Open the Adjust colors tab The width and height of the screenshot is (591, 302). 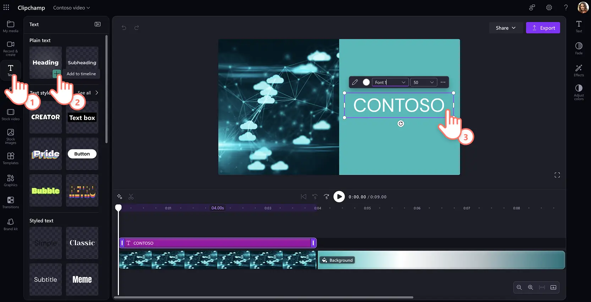579,92
